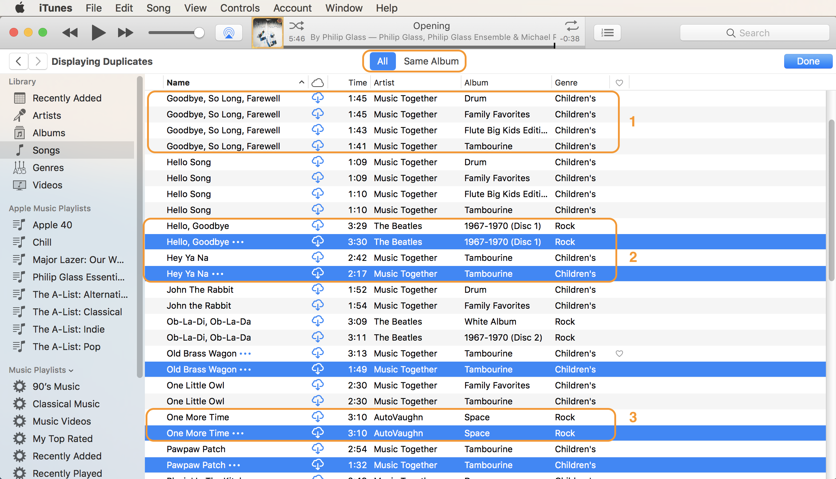Click the Done button to exit duplicates
836x479 pixels.
[x=808, y=61]
